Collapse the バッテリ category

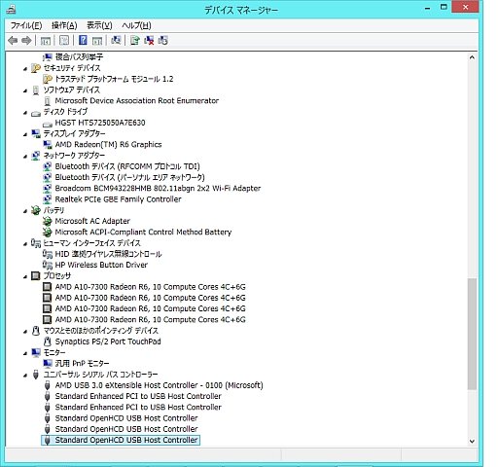tap(25, 211)
